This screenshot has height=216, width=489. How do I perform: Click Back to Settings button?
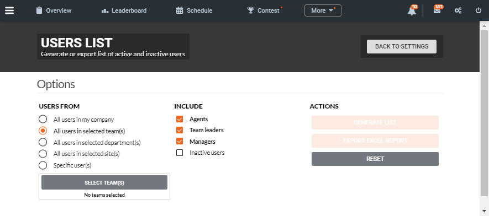coord(402,47)
